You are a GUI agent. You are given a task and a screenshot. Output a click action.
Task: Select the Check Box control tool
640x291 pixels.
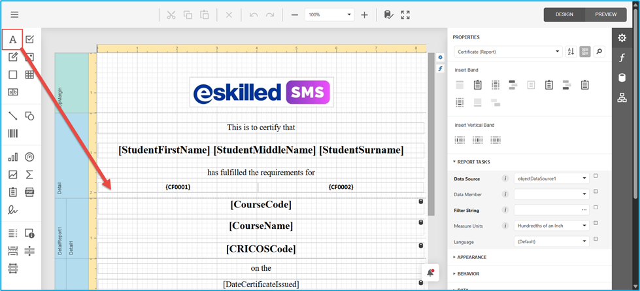[29, 41]
